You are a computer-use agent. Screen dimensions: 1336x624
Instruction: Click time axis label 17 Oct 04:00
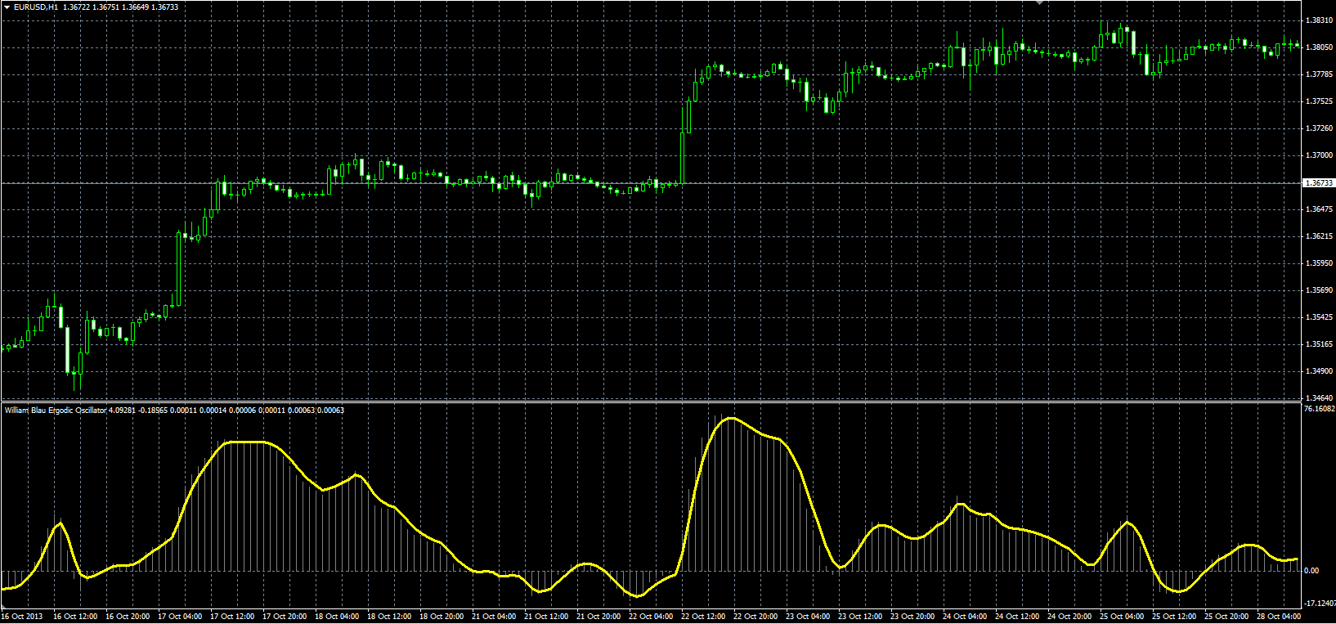tap(180, 617)
